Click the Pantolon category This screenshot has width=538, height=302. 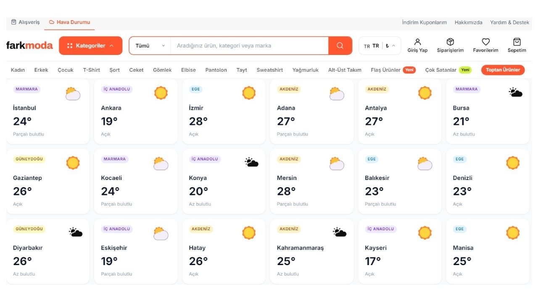[216, 70]
